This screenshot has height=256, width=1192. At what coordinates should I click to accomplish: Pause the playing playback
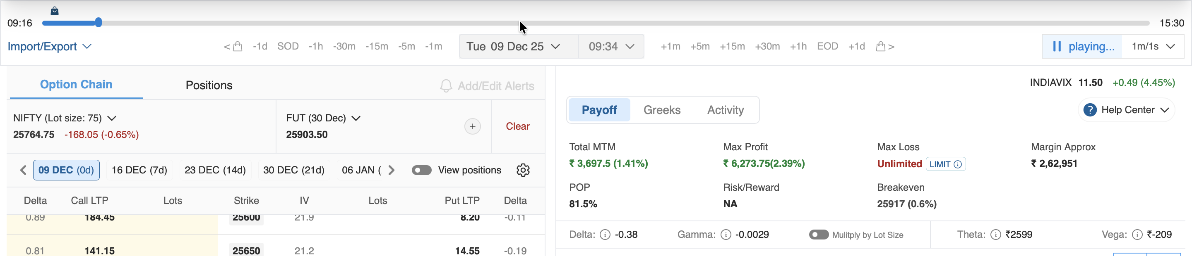(1081, 47)
